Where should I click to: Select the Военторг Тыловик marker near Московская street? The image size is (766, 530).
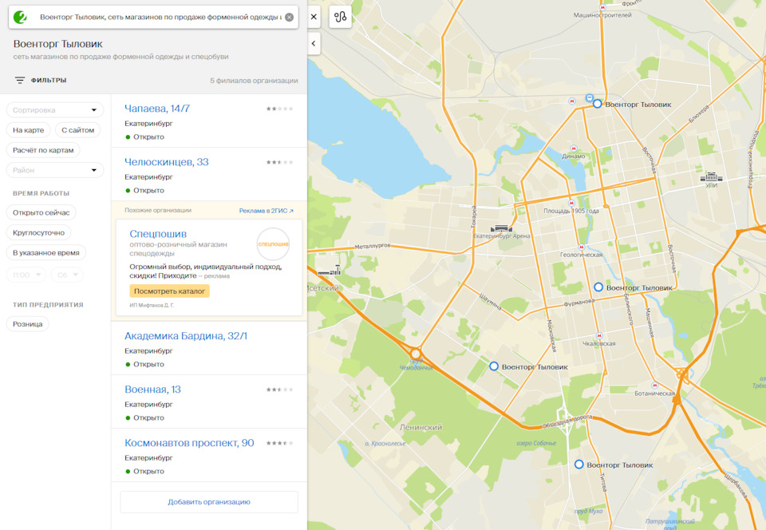[x=494, y=366]
